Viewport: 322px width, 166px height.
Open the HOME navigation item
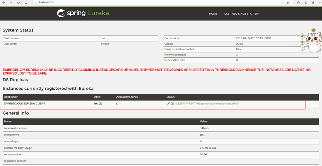tap(213, 14)
